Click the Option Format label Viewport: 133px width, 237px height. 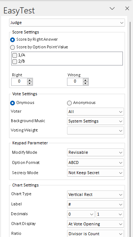tap(26, 162)
